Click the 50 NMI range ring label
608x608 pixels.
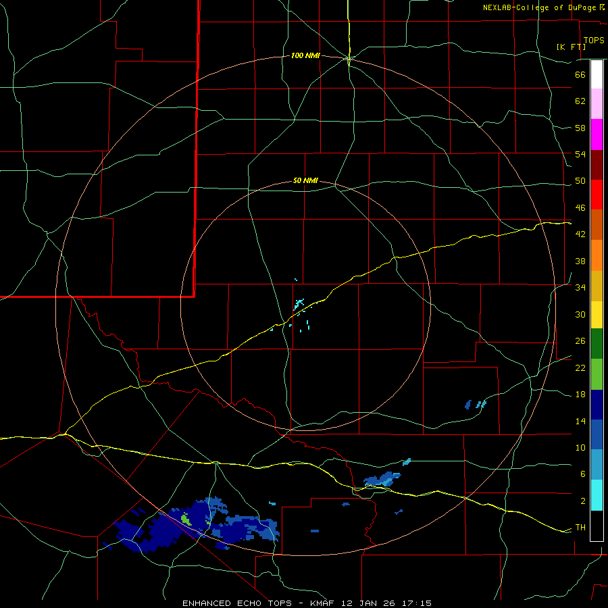point(305,180)
